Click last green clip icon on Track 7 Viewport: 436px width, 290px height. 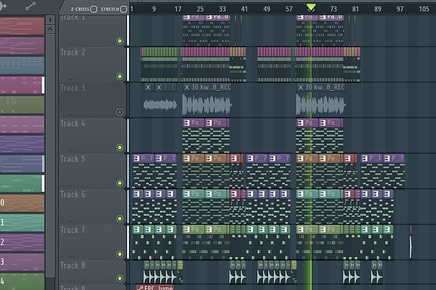click(386, 229)
